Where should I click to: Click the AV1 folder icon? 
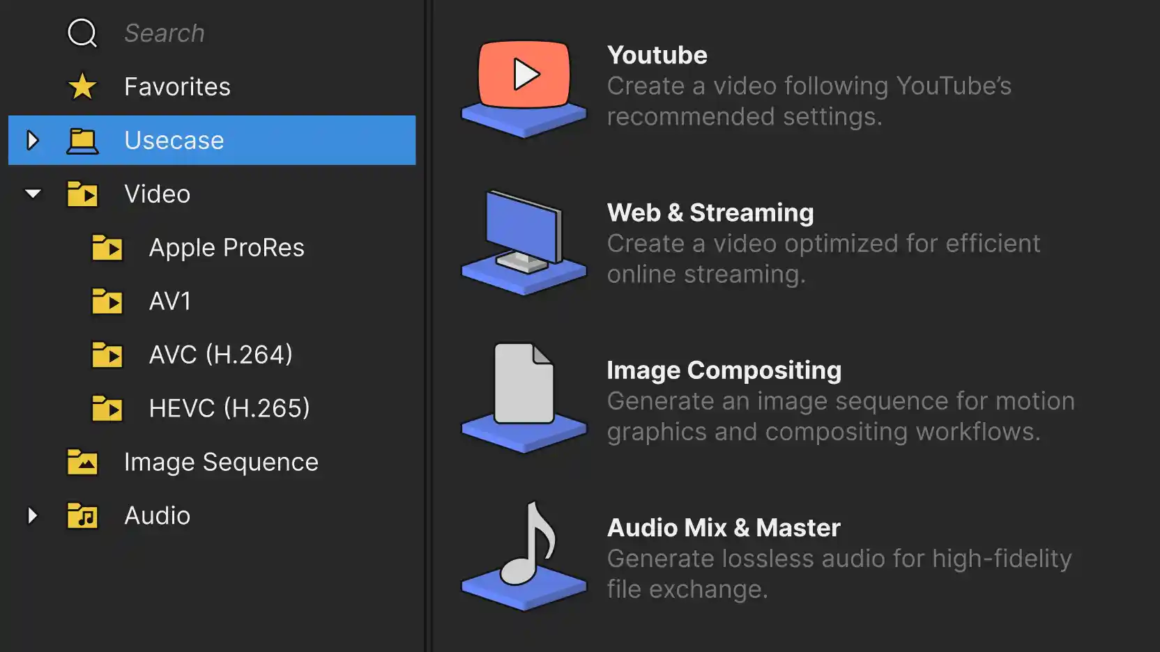coord(107,301)
